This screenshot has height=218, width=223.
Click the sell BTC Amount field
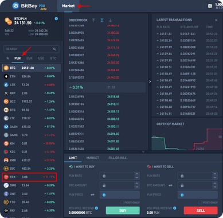pyautogui.click(x=195, y=185)
